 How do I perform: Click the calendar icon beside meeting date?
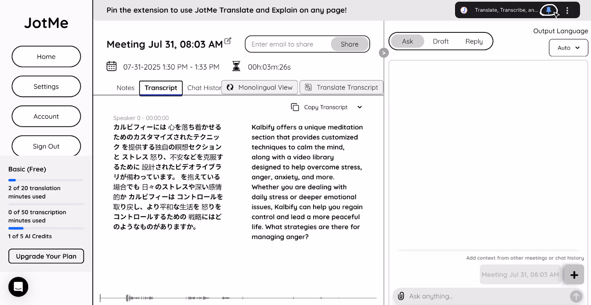click(112, 66)
